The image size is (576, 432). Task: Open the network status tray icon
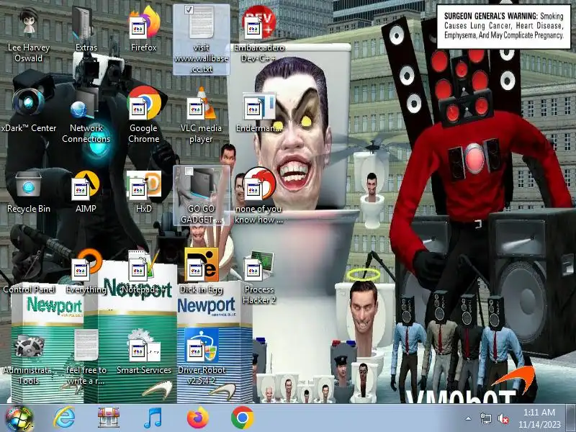click(486, 418)
